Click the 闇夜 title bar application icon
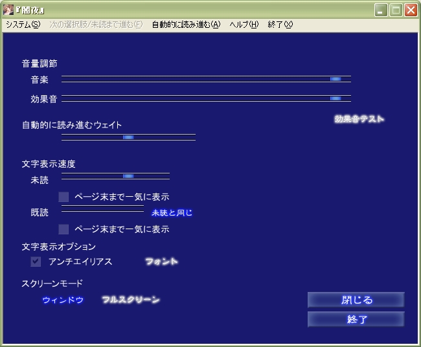The height and width of the screenshot is (347, 421). tap(8, 10)
